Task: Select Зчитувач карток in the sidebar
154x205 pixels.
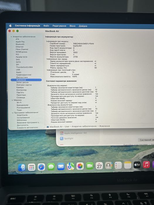Action: (24, 85)
